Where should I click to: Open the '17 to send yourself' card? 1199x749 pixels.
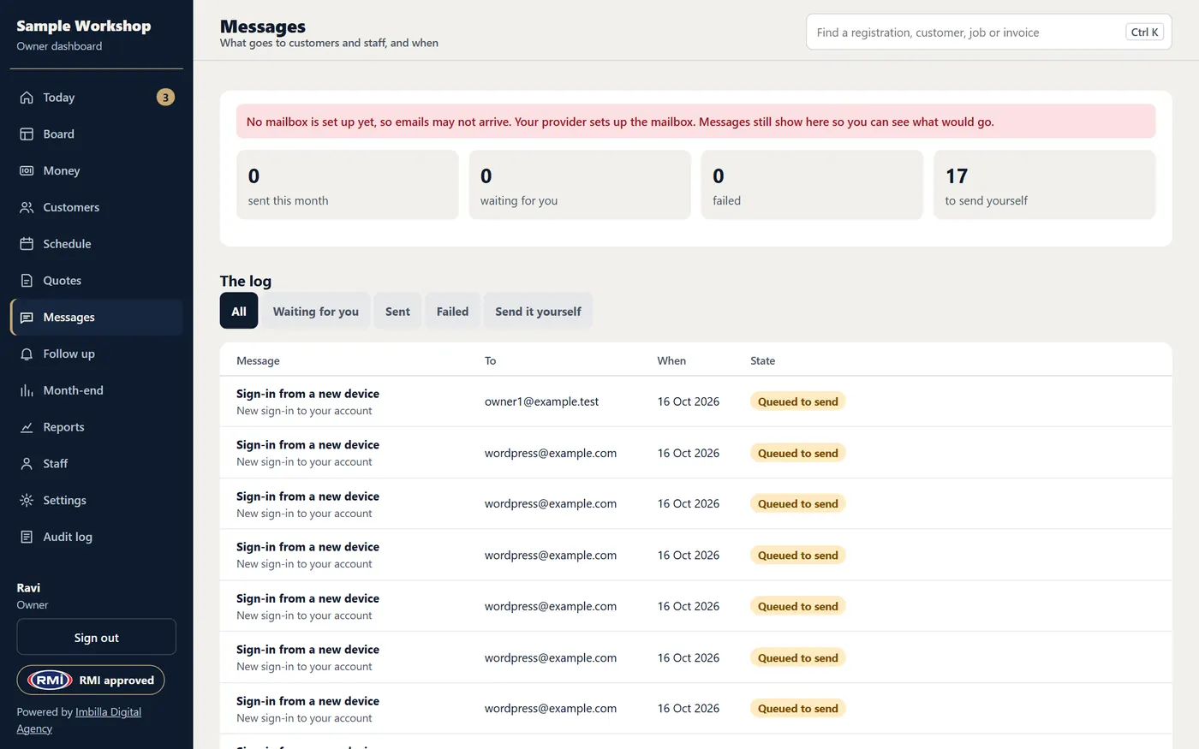(x=1045, y=185)
